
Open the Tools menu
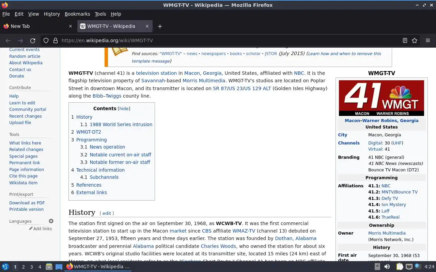coord(100,14)
